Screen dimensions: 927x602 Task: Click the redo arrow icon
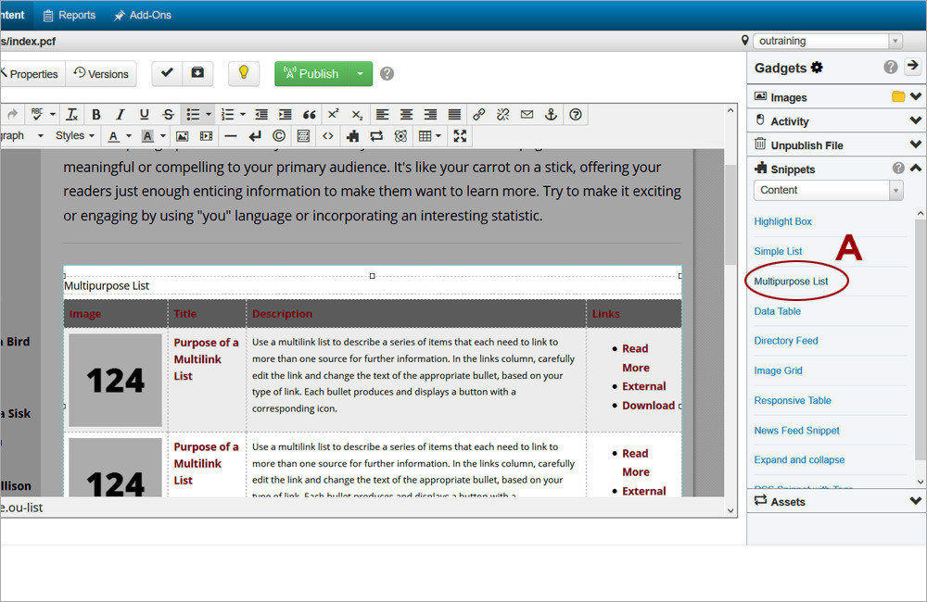[12, 114]
